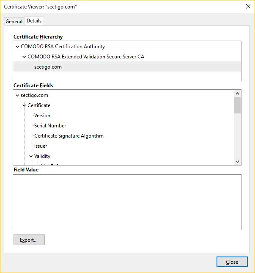Select the Certificate field row
The image size is (255, 273).
tap(39, 105)
